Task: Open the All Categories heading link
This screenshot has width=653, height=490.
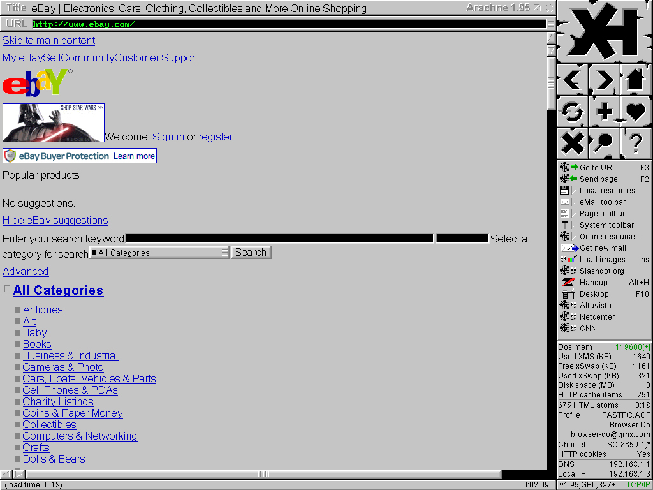Action: (58, 290)
